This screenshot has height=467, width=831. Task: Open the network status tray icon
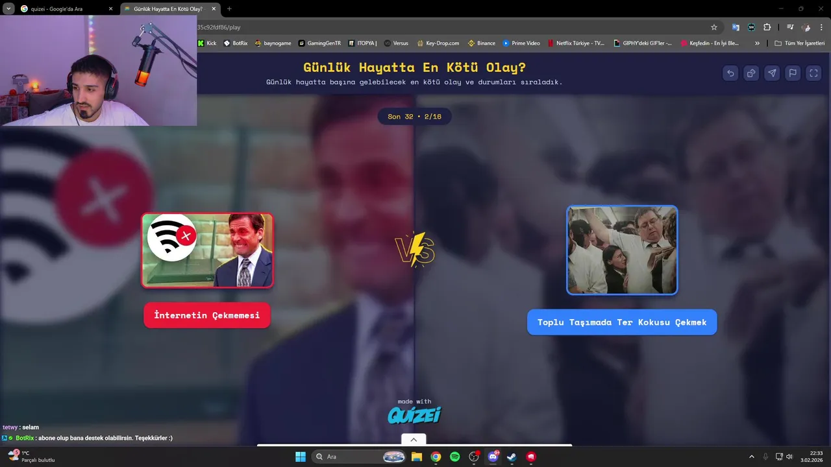[x=779, y=457]
